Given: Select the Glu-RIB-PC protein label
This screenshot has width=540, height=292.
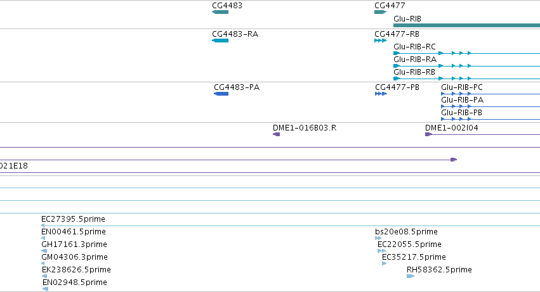Looking at the screenshot, I should (462, 87).
